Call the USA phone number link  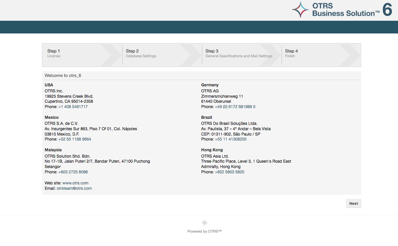coord(73,107)
